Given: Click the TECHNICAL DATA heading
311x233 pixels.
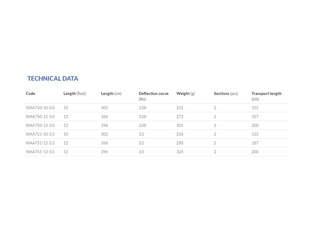Looking at the screenshot, I should coord(53,79).
